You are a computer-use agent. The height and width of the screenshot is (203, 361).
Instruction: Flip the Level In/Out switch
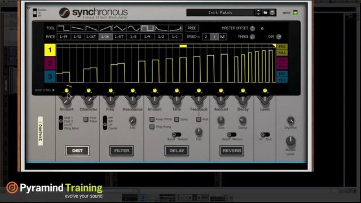point(265,134)
